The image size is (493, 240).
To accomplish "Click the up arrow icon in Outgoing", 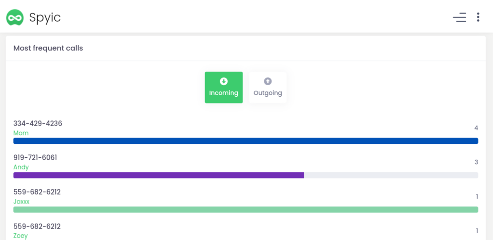I will coord(268,81).
